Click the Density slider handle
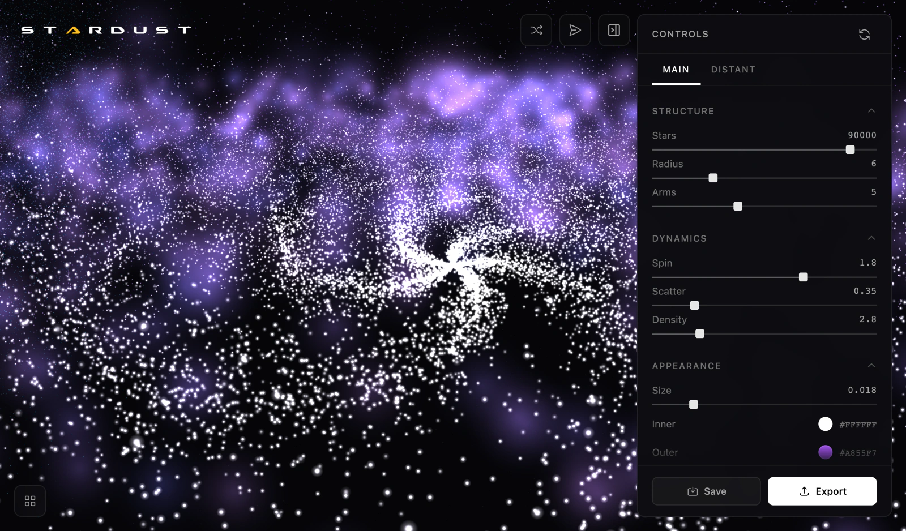 700,333
